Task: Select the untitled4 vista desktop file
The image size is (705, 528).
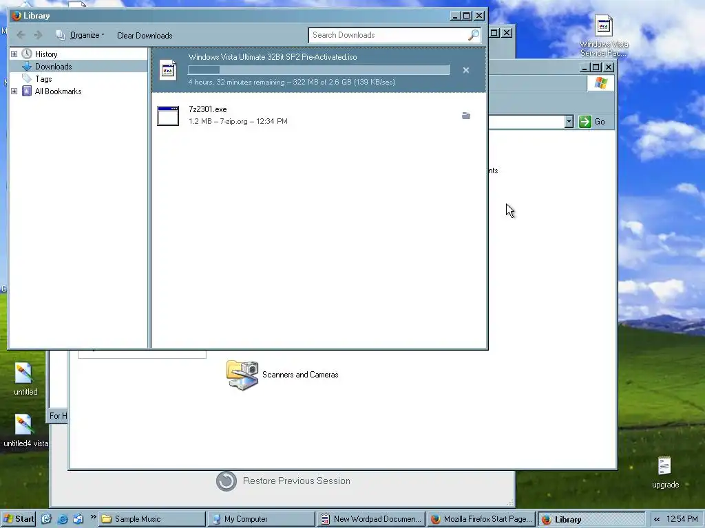Action: (25, 430)
